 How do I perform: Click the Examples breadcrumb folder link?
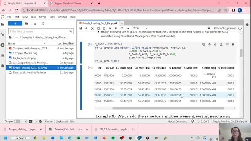[27, 38]
